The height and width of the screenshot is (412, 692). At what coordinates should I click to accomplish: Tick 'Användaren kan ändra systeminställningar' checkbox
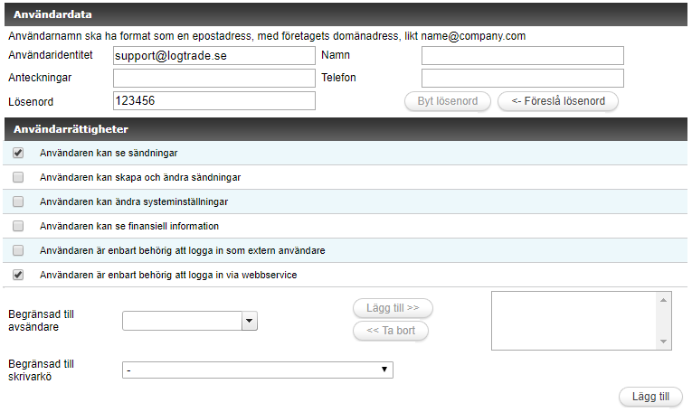18,201
